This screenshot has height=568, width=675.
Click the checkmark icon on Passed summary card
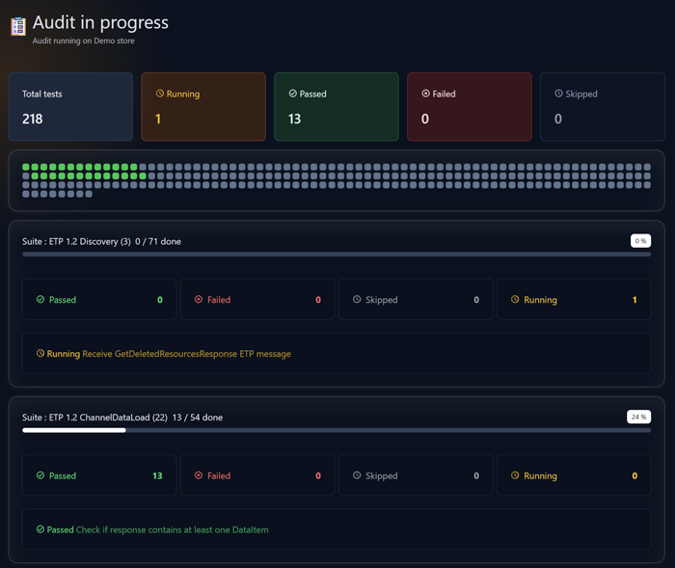coord(293,94)
